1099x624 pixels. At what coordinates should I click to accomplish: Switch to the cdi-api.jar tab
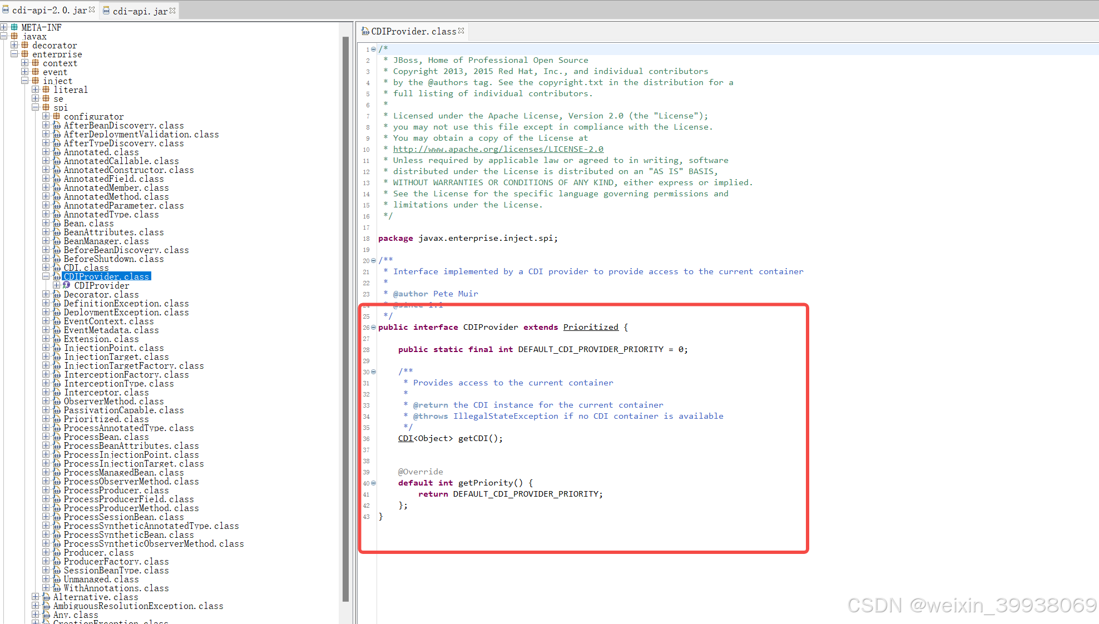tap(139, 11)
